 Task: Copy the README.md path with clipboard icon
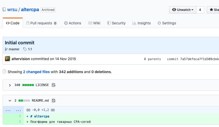tap(54, 101)
